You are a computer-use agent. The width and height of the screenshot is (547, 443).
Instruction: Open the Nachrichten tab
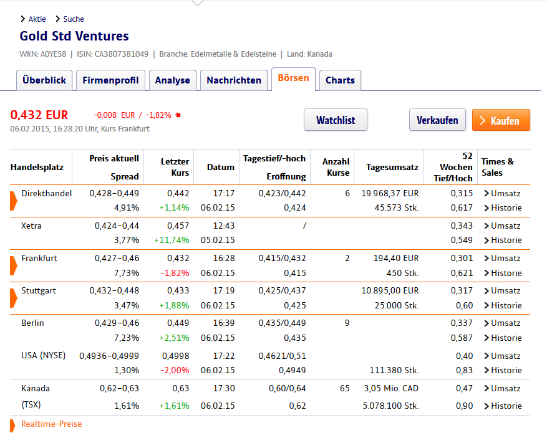click(x=234, y=80)
